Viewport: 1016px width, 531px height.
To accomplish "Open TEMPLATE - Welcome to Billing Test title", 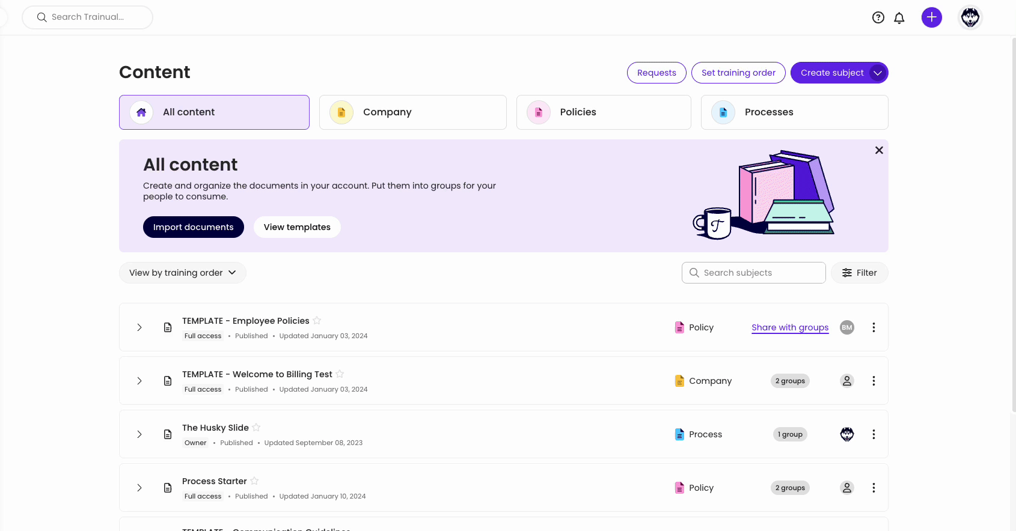I will point(257,374).
